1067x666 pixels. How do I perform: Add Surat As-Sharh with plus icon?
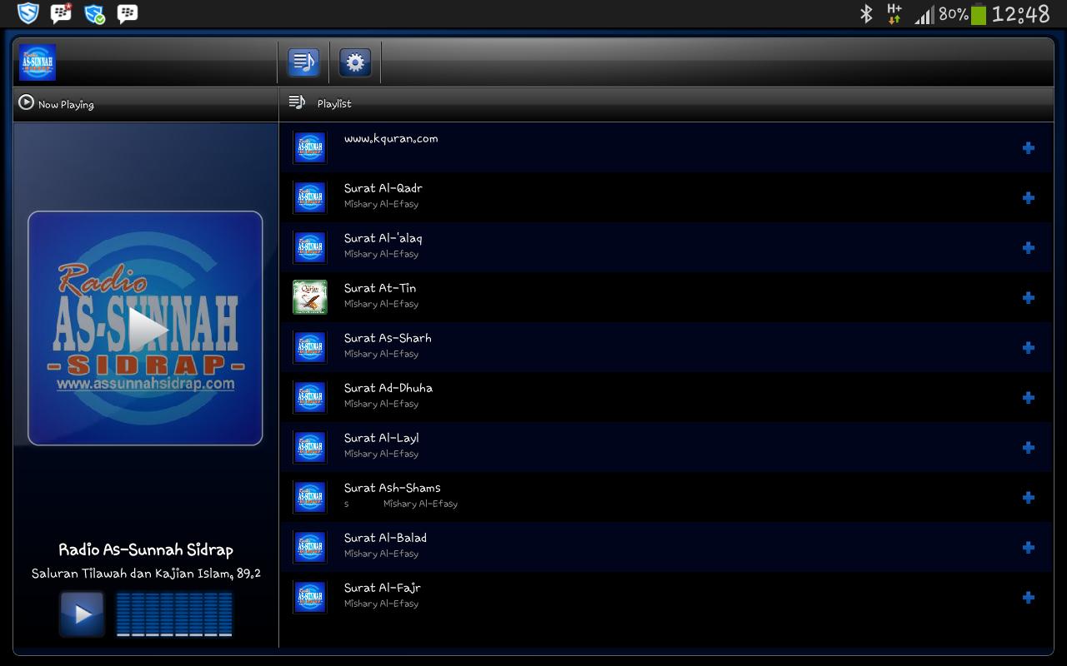1029,348
